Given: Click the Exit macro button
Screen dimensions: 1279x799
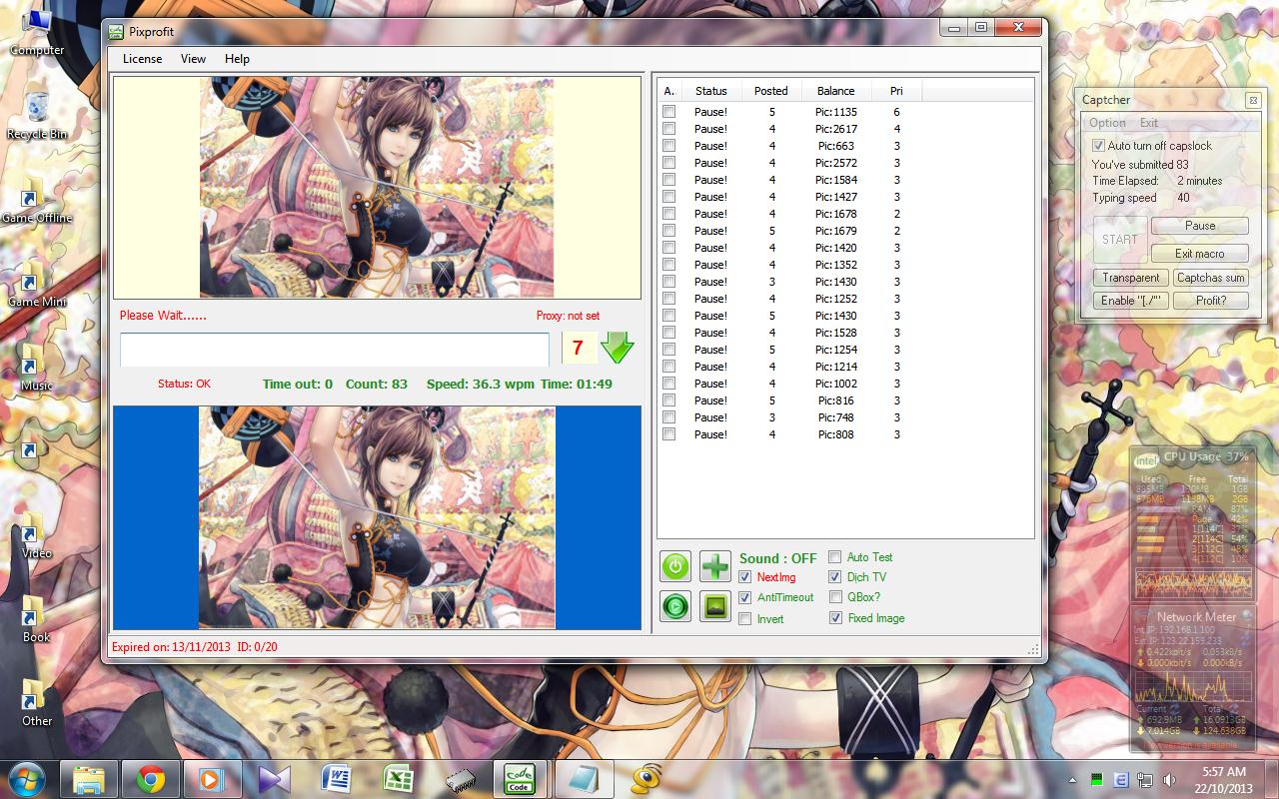Looking at the screenshot, I should 1200,254.
